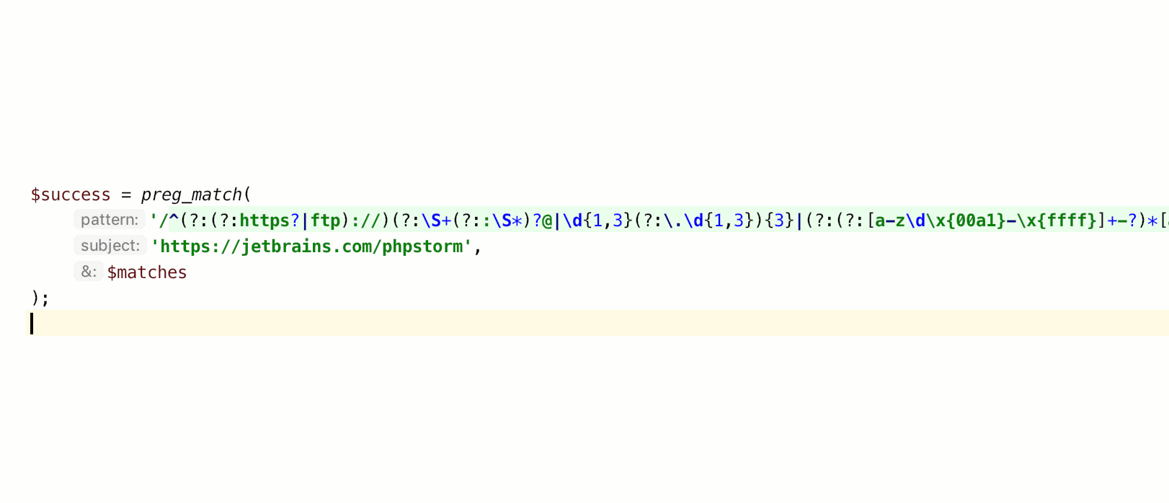Click the &: reference parameter hint
Image resolution: width=1169 pixels, height=503 pixels.
tap(89, 272)
